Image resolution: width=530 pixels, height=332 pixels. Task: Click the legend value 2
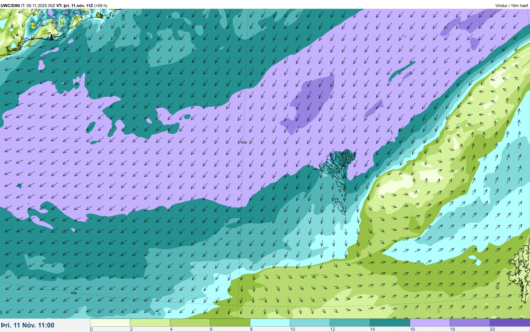point(131,329)
